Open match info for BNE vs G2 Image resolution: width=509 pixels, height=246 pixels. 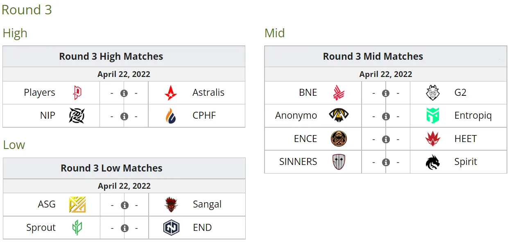[x=386, y=93]
